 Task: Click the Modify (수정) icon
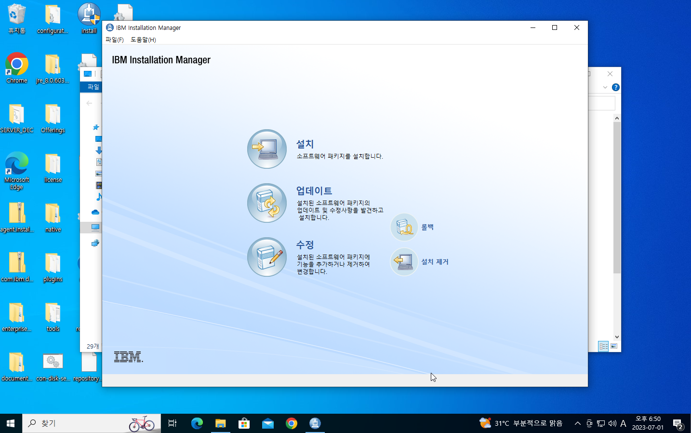coord(267,257)
